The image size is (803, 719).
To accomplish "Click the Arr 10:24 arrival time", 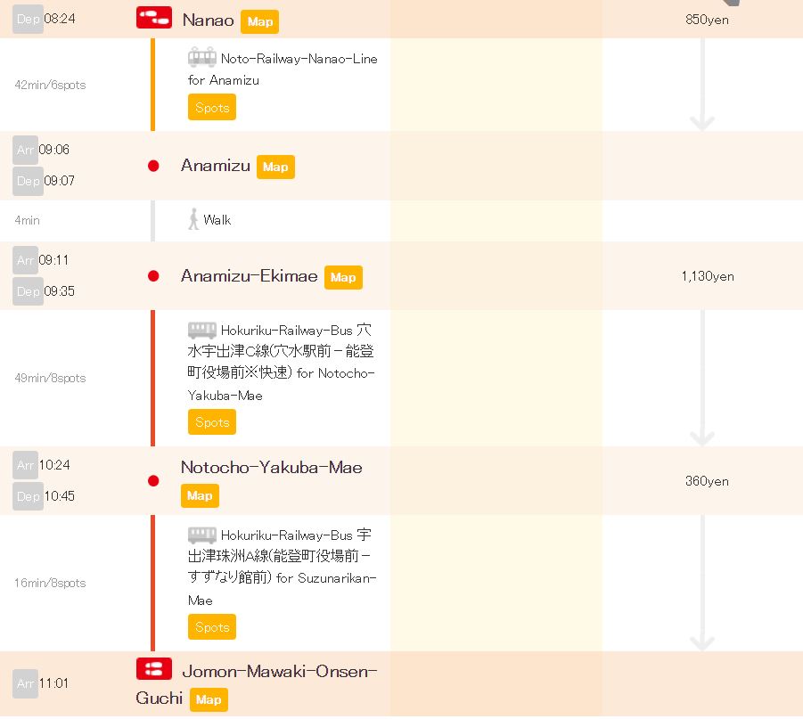I will [41, 465].
